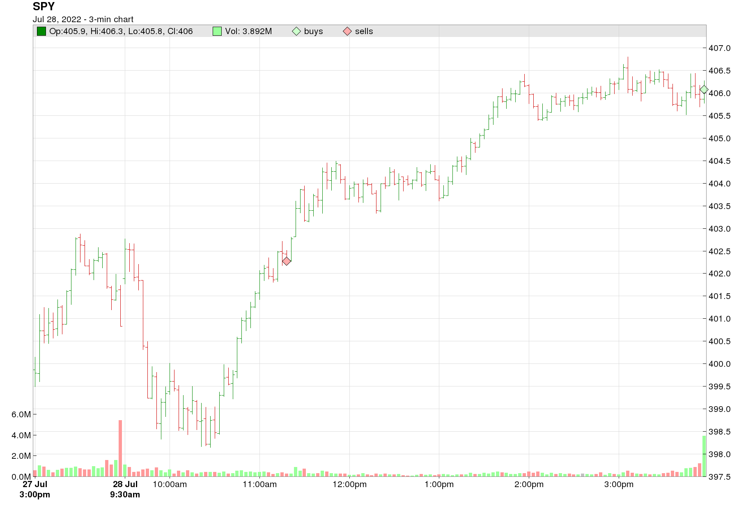
Task: Click the 'Vol: 3.892M' legend text
Action: click(x=248, y=31)
